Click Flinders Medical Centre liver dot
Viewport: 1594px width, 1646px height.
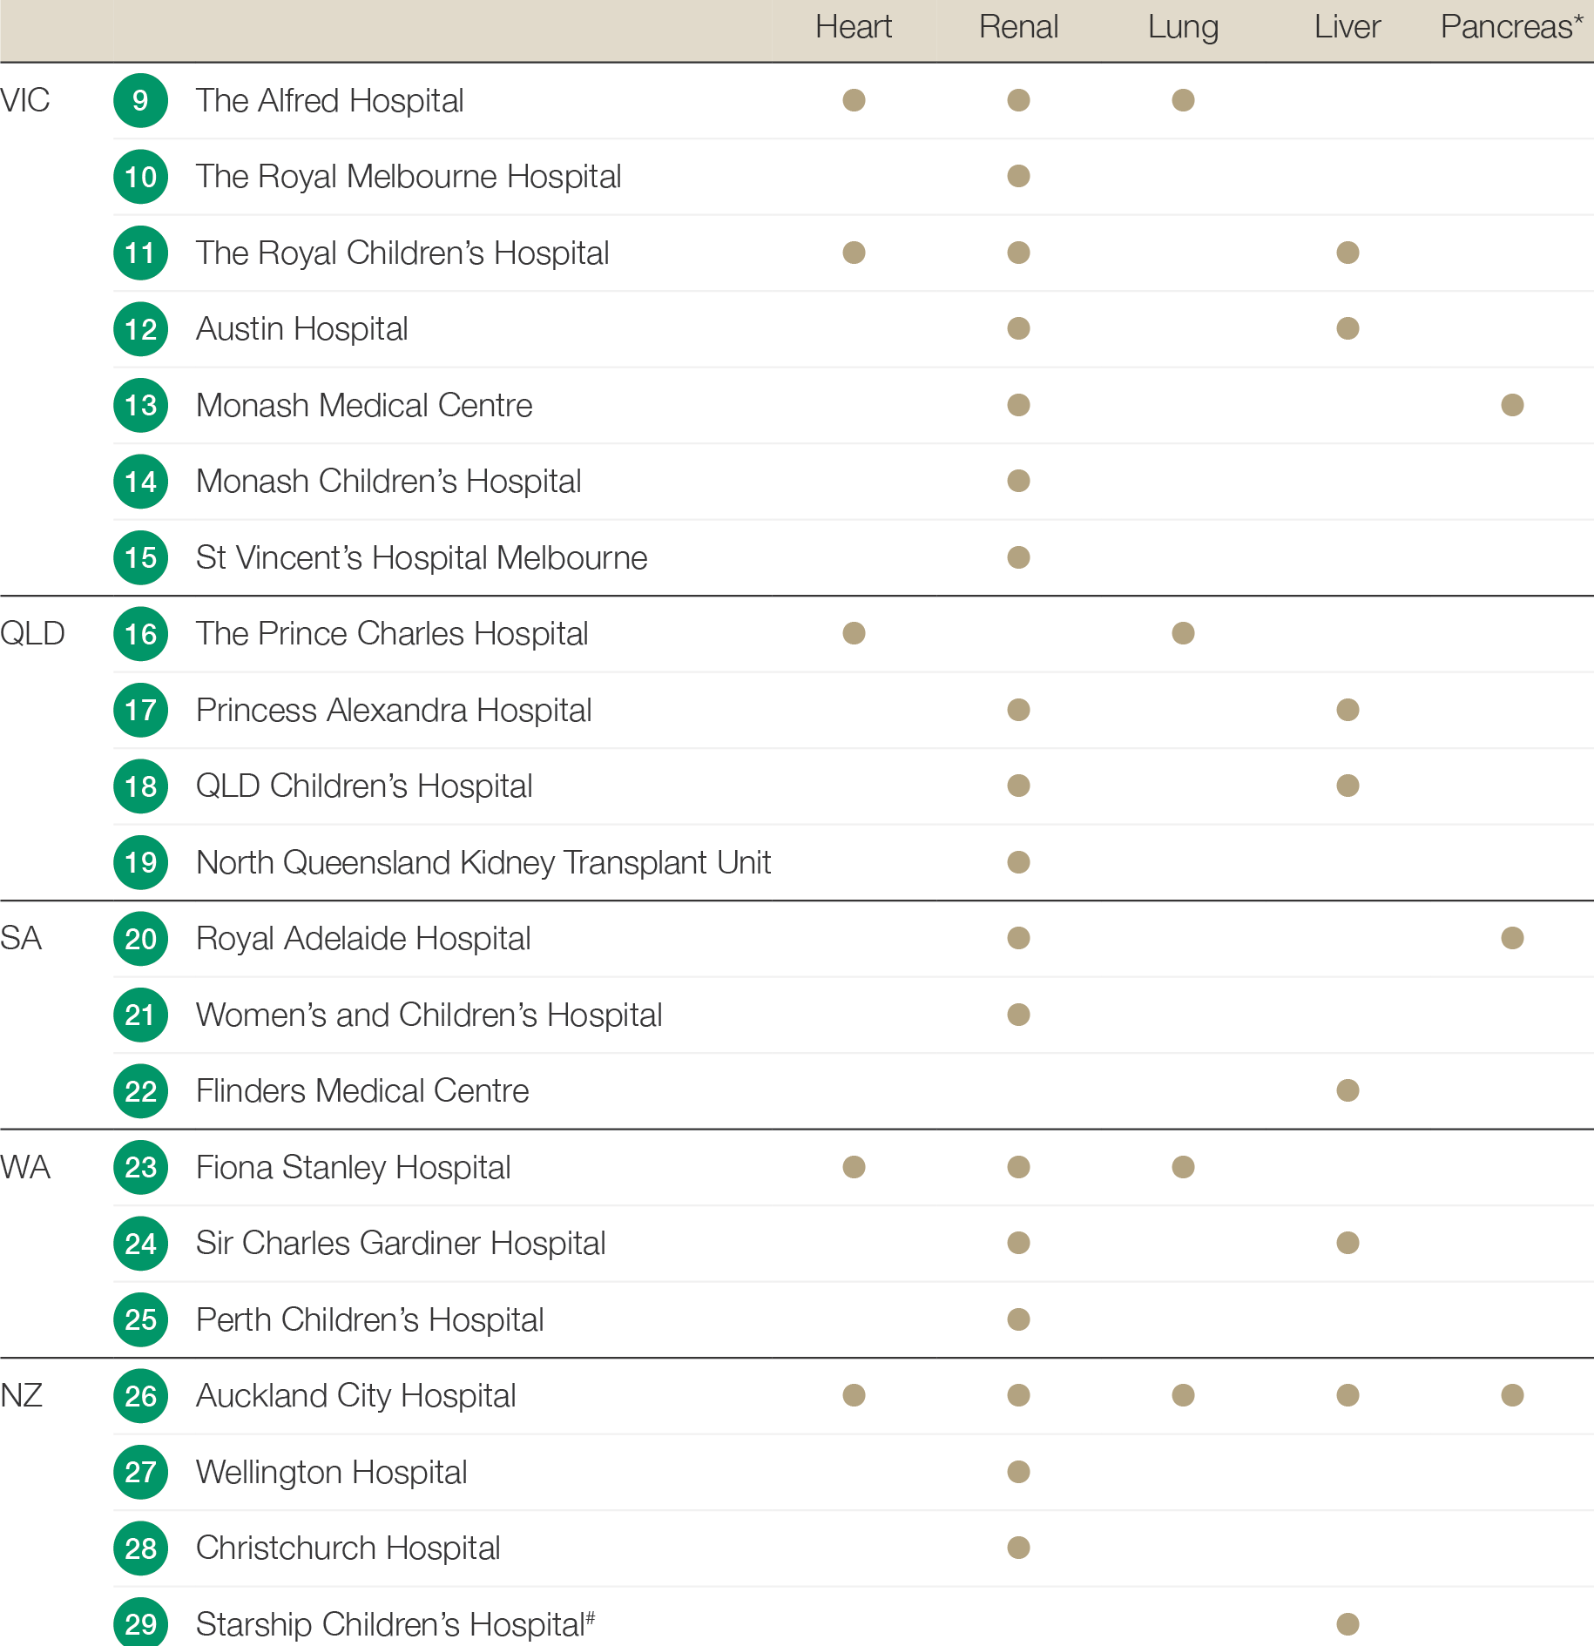[x=1347, y=1090]
